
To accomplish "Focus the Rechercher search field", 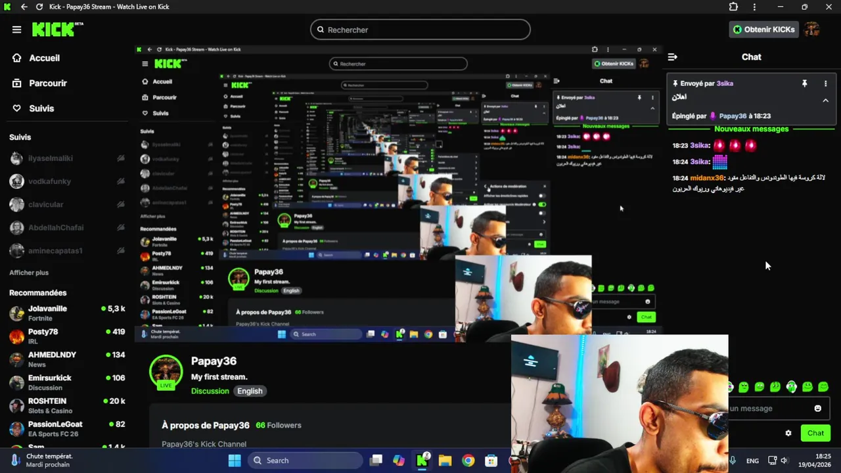I will (420, 30).
